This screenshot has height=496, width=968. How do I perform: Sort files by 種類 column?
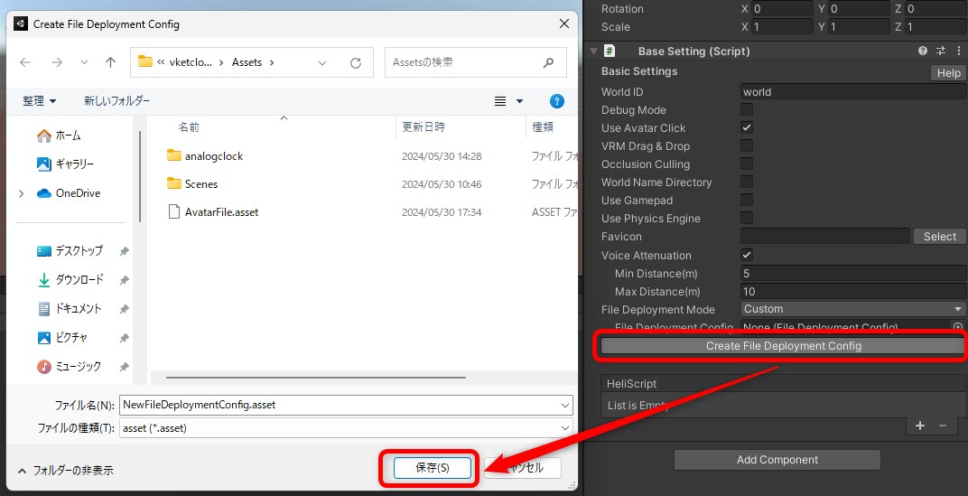(543, 127)
